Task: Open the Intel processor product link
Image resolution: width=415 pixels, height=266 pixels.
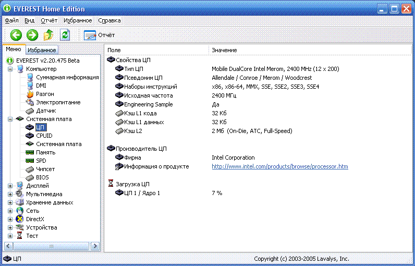Action: click(280, 166)
